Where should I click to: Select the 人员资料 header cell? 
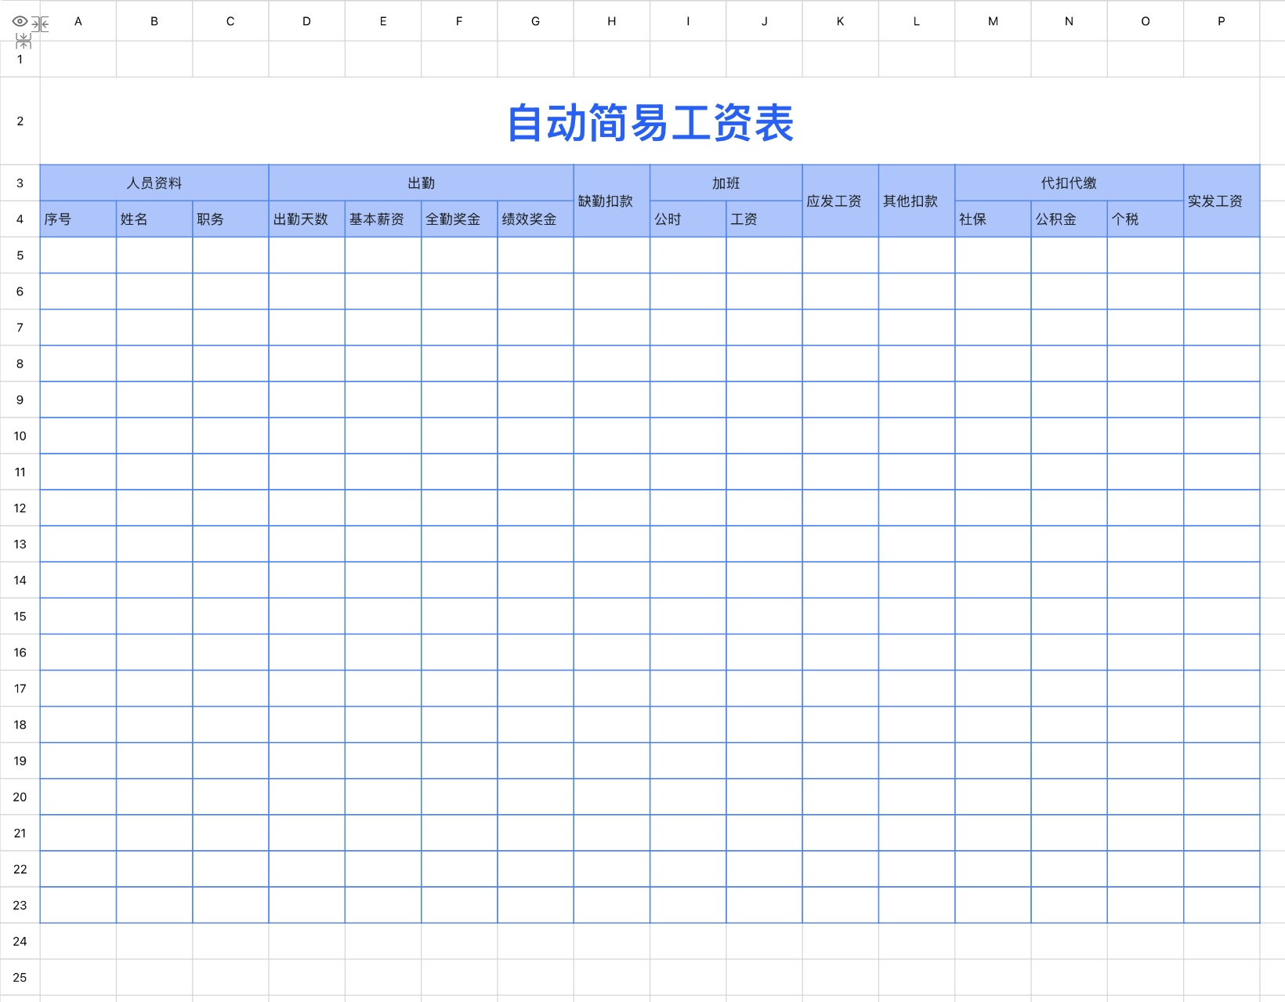(154, 183)
